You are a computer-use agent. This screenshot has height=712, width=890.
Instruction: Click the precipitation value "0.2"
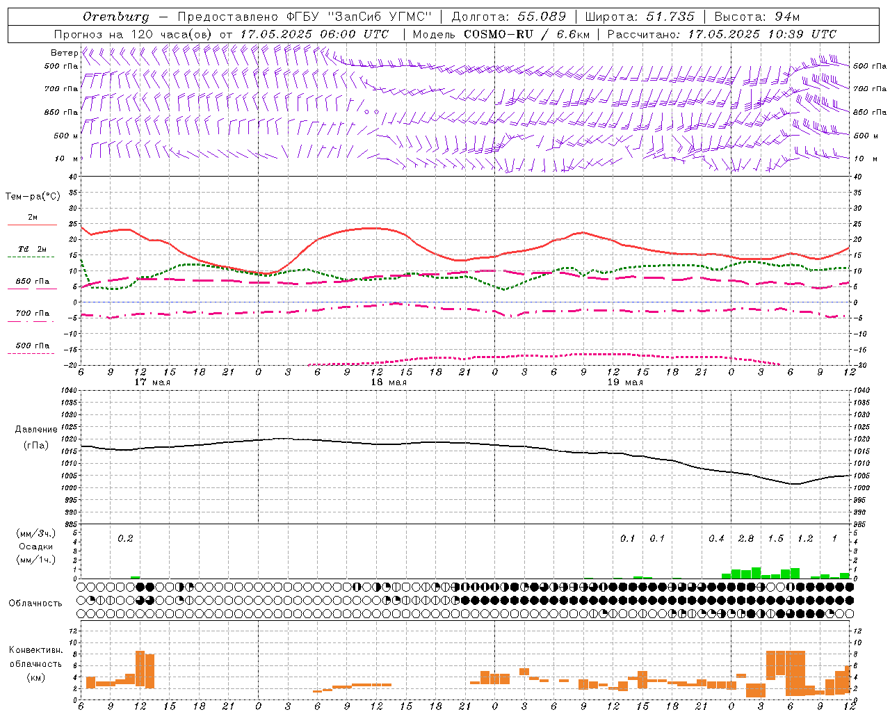pyautogui.click(x=125, y=539)
